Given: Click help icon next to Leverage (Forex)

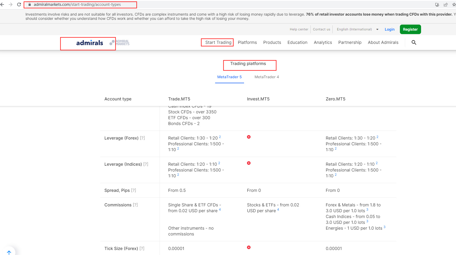Looking at the screenshot, I should [142, 138].
